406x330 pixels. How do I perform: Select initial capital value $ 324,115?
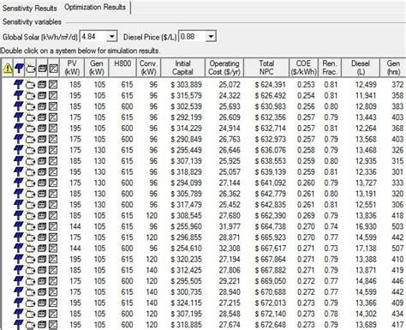187,303
